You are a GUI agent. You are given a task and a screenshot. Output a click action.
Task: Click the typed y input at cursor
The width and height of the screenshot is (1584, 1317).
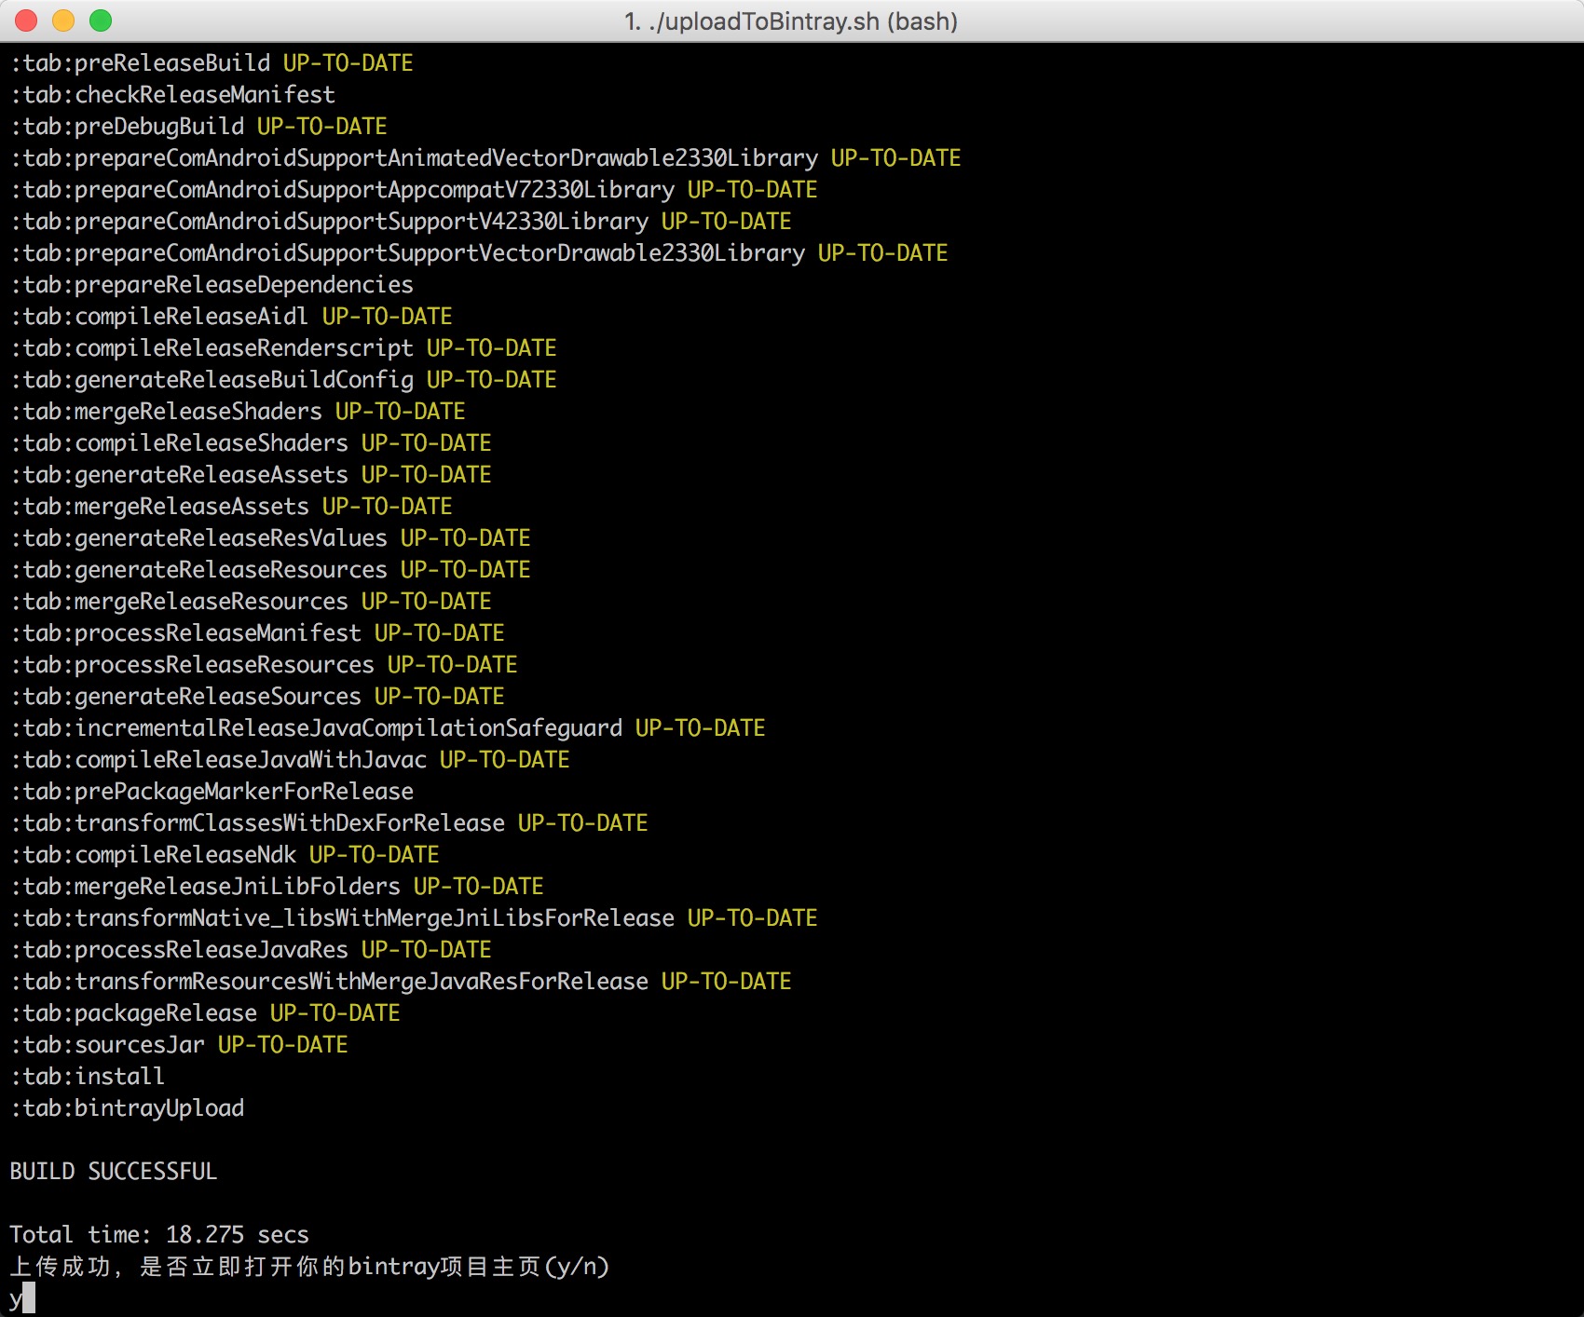click(x=16, y=1298)
